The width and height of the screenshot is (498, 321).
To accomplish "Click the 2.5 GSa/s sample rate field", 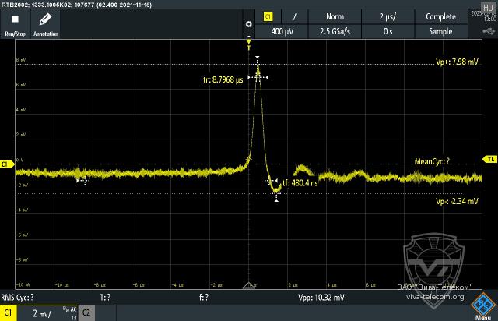I will click(335, 31).
